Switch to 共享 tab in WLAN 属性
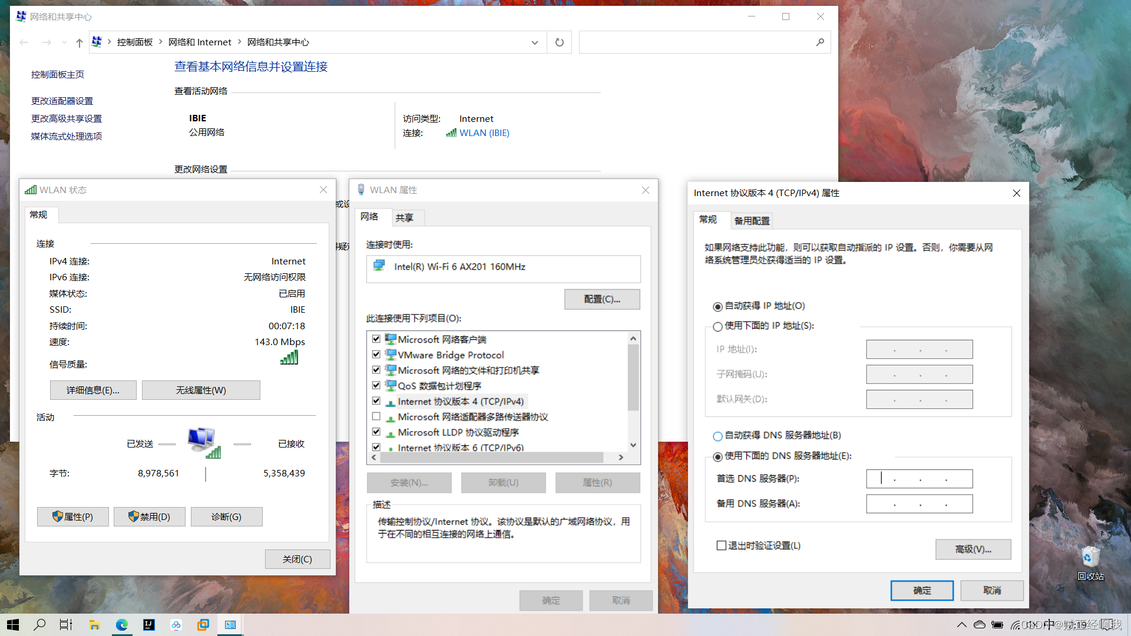This screenshot has width=1131, height=636. click(x=404, y=218)
